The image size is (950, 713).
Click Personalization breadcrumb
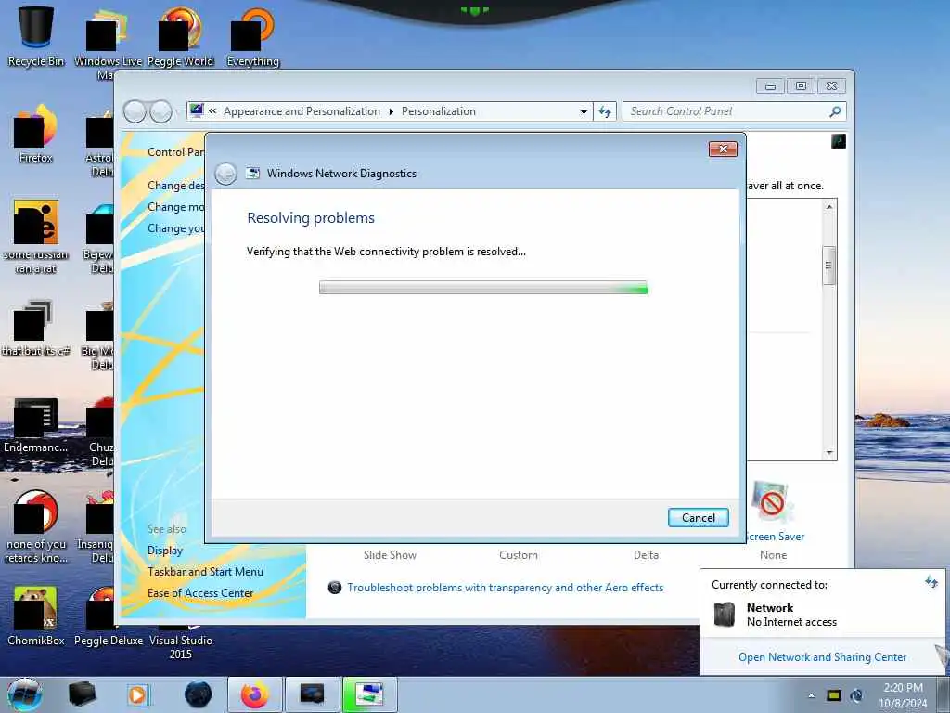click(x=439, y=111)
